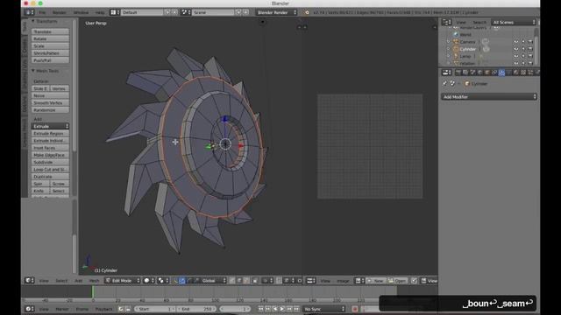Image resolution: width=561 pixels, height=315 pixels.
Task: Expand the Camera item in outliner
Action: pyautogui.click(x=448, y=42)
